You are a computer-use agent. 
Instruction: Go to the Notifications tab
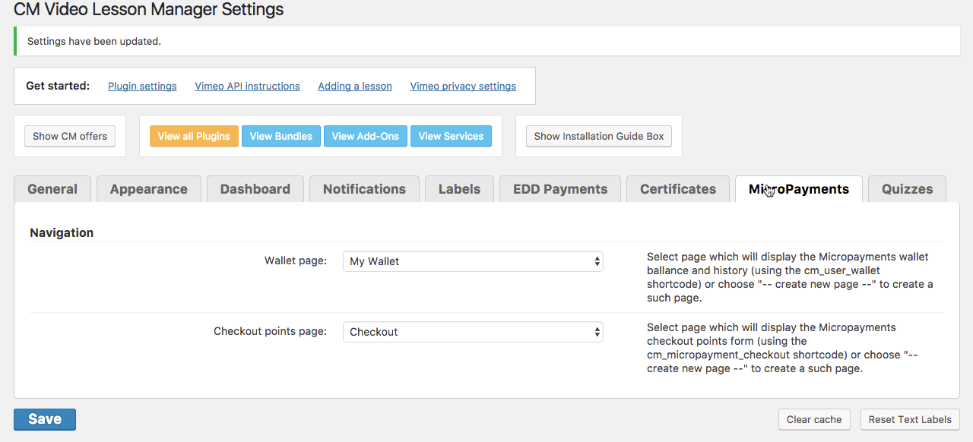pos(364,189)
